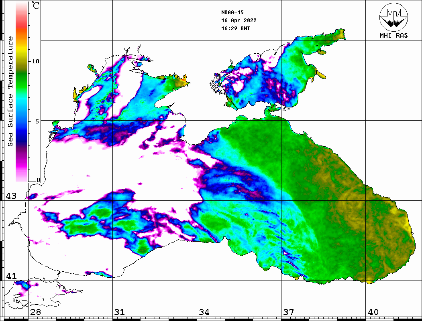Click the 0 tick label on legend

tap(38, 180)
